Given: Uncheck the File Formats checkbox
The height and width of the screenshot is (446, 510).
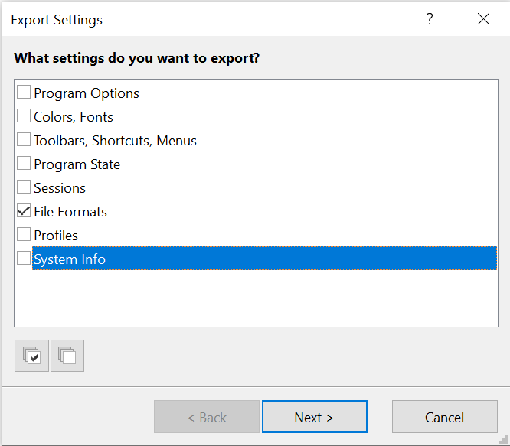Looking at the screenshot, I should (24, 211).
